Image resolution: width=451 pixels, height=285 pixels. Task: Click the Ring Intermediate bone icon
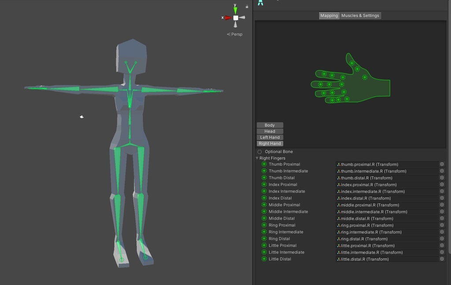coord(263,232)
